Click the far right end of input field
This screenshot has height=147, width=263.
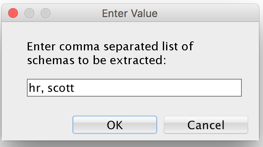(x=238, y=88)
